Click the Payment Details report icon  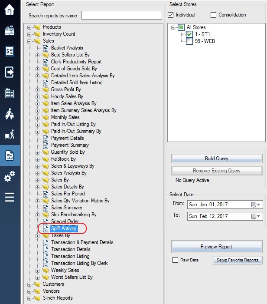click(x=46, y=138)
